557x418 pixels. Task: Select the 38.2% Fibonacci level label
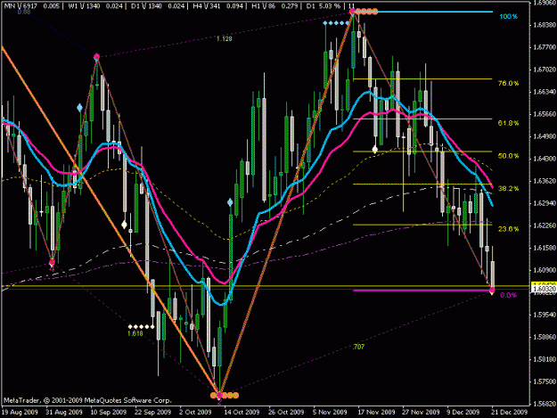coord(508,189)
